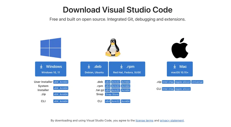This screenshot has height=127, width=231.
Task: Select x64 for Windows User Installer
Action: click(x=56, y=82)
